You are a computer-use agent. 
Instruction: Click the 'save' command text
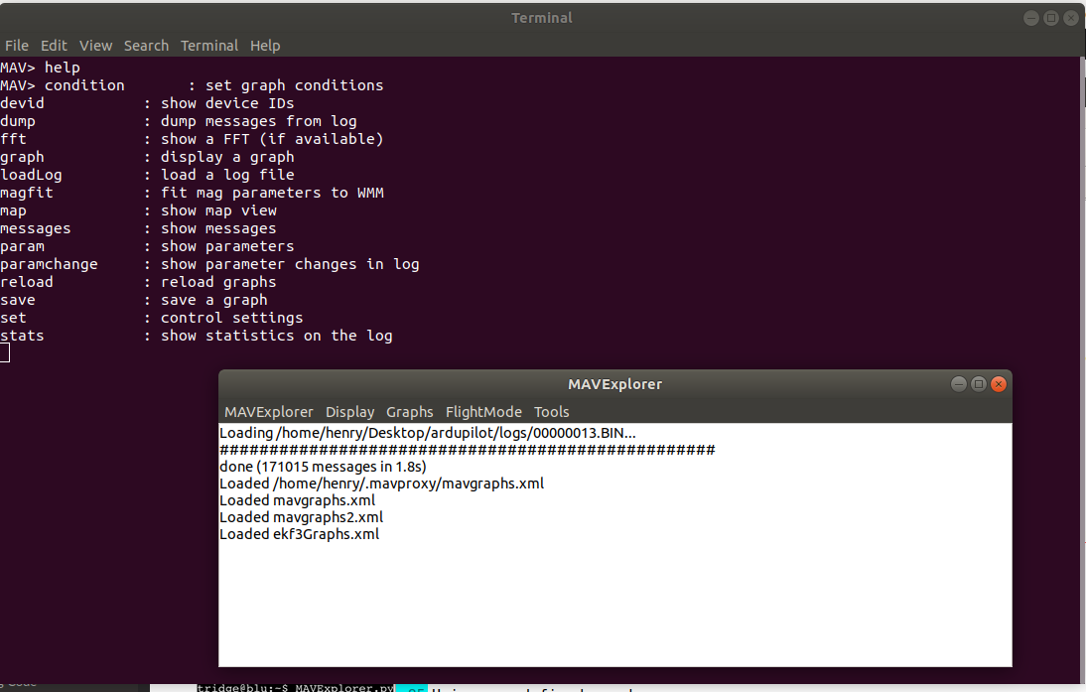18,301
